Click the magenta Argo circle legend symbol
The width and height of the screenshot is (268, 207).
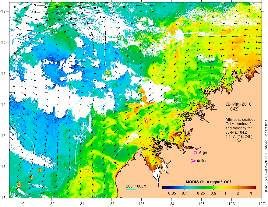click(x=195, y=153)
